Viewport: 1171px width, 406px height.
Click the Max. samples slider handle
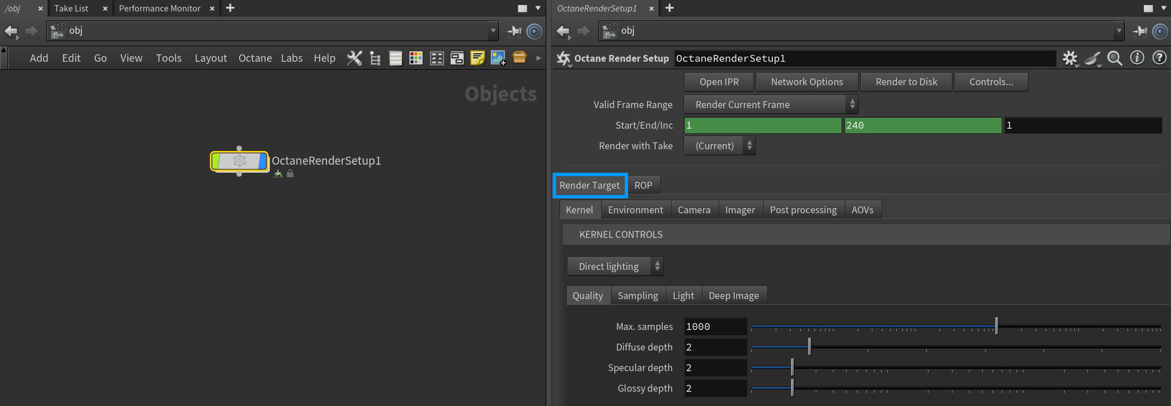996,327
